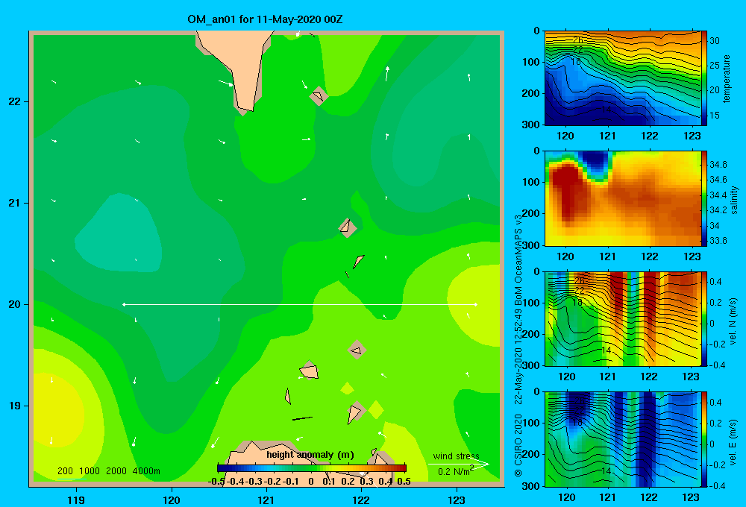Click the '0.5' tick on height anomaly scale
Image resolution: width=746 pixels, height=507 pixels.
(x=404, y=482)
